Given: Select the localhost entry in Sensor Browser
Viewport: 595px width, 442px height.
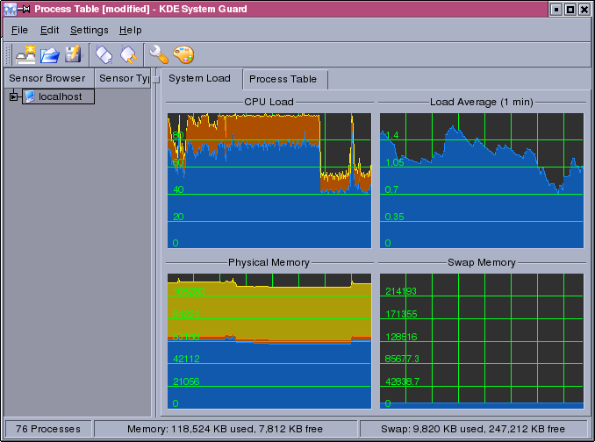Looking at the screenshot, I should [60, 96].
